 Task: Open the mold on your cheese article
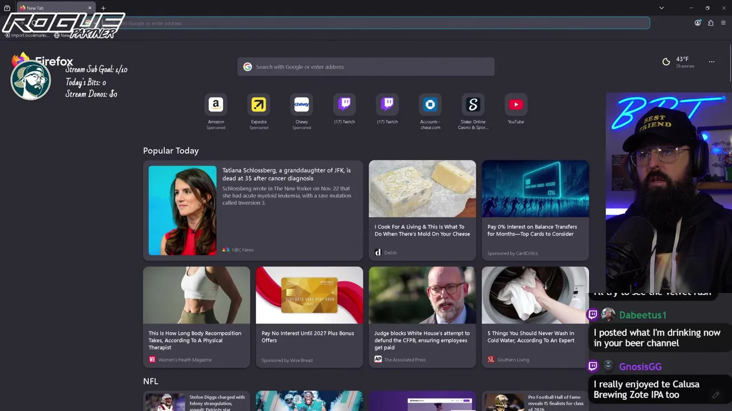click(x=422, y=230)
